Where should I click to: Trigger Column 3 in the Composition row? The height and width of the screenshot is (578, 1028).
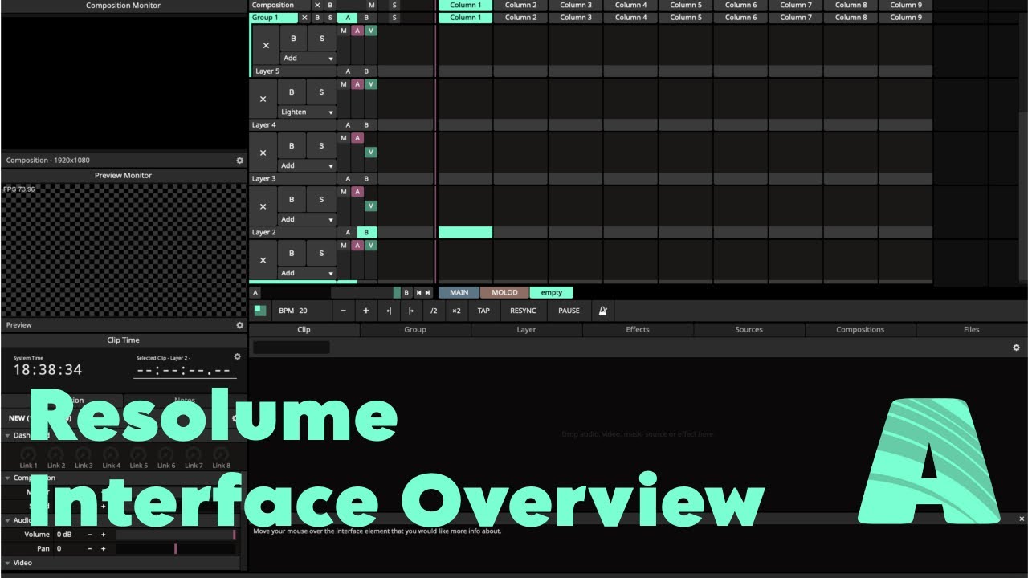(x=575, y=5)
